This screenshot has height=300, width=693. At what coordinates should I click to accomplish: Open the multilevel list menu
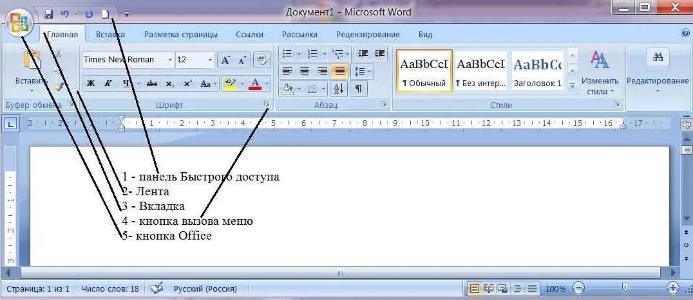[x=341, y=54]
